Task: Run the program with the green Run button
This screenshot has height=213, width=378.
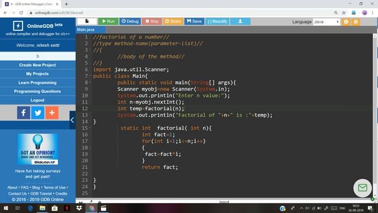Action: [108, 21]
